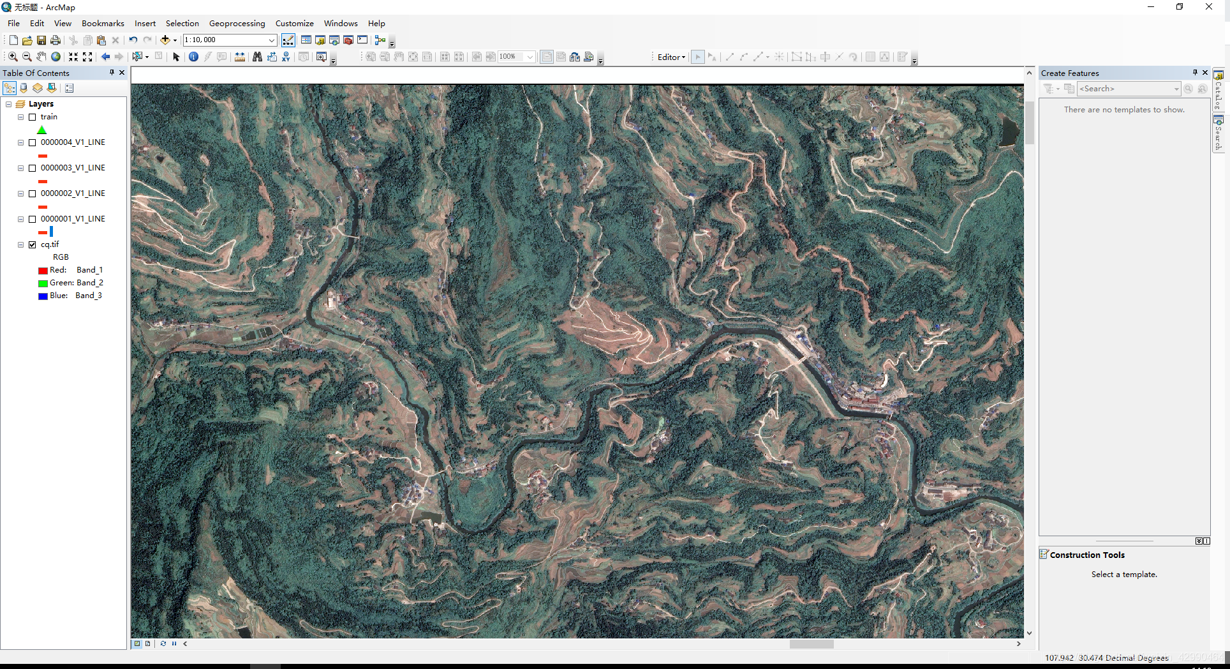Select the Identify tool
Image resolution: width=1230 pixels, height=669 pixels.
193,57
